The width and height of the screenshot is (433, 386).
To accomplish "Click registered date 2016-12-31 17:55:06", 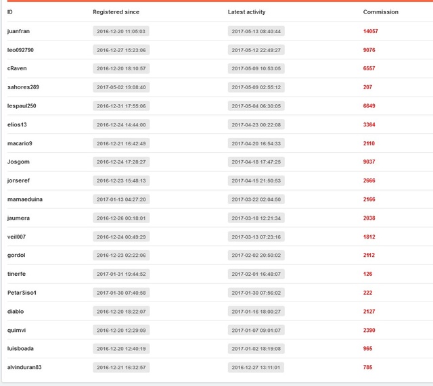I will point(121,106).
